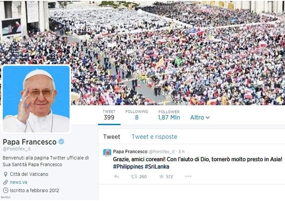Image resolution: width=285 pixels, height=201 pixels.
Task: Open the news.va website link
Action: coord(19,182)
